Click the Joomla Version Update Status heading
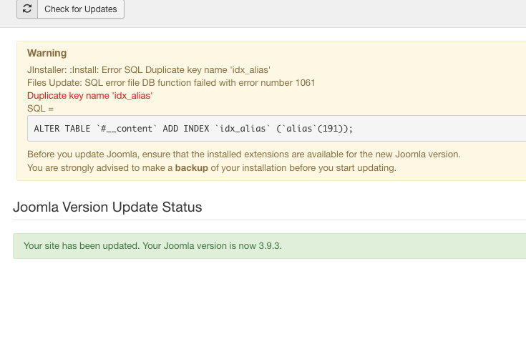The width and height of the screenshot is (526, 339). point(107,207)
